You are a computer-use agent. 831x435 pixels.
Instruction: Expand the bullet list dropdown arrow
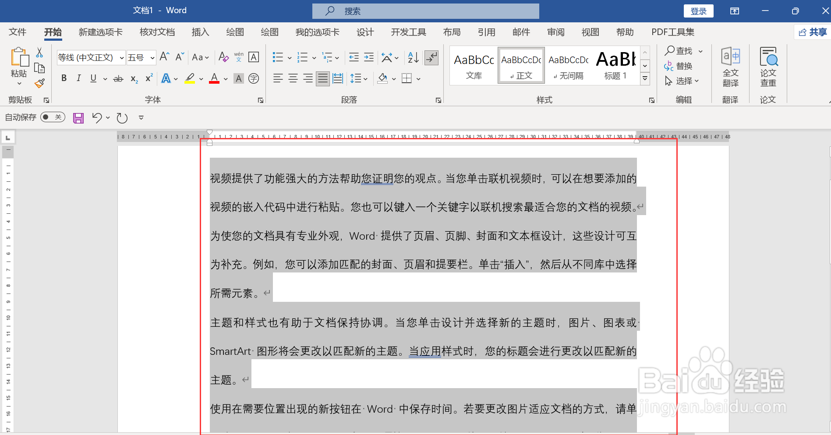pyautogui.click(x=290, y=57)
